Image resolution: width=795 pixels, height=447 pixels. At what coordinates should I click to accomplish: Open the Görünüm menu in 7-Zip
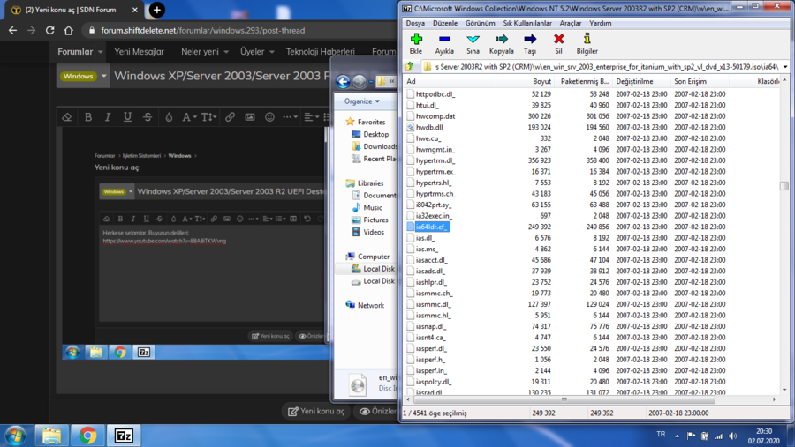coord(481,23)
